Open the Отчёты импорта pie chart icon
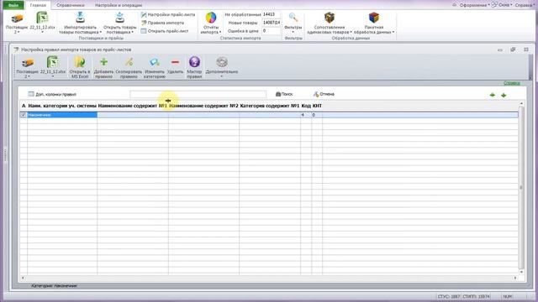The height and width of the screenshot is (302, 538). [211, 18]
